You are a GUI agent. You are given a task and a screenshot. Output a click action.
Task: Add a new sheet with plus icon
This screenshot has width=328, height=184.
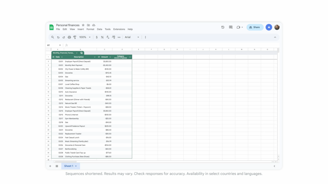click(50, 166)
